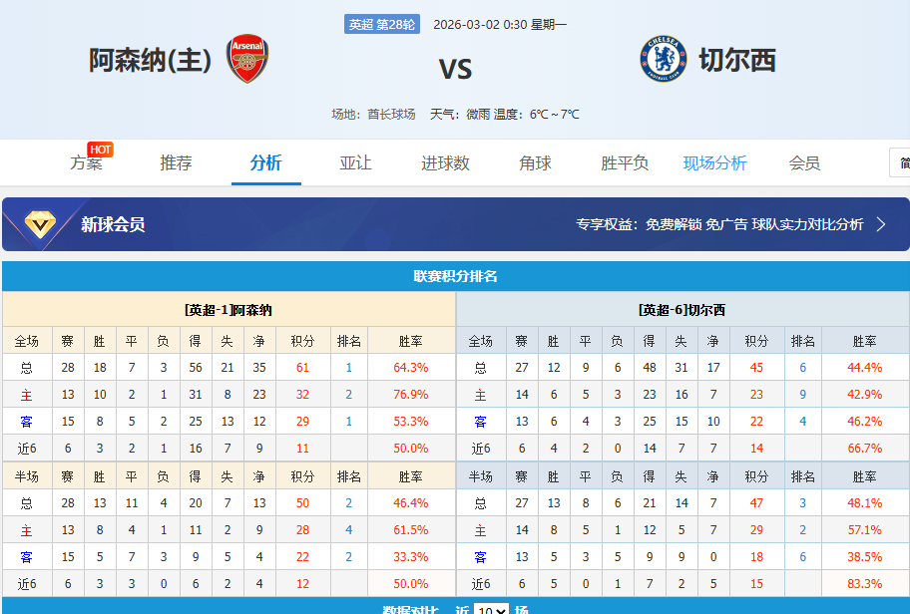Click Arsenal's overall ranking number 1

click(x=349, y=367)
